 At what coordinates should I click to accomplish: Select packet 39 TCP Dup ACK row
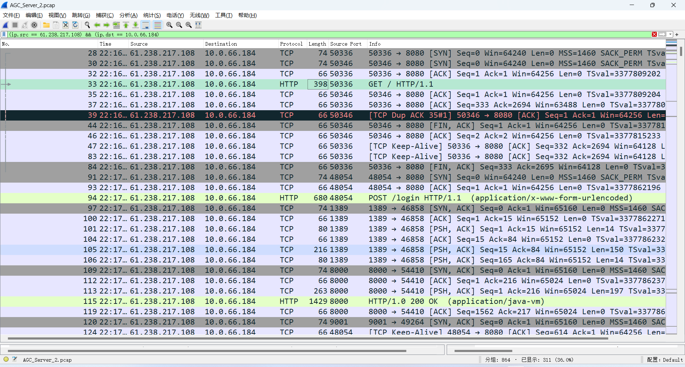[333, 115]
